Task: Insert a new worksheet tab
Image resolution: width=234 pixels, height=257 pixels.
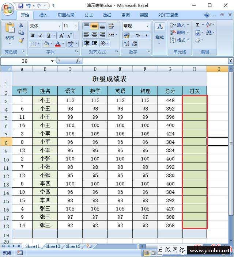Action: pos(89,246)
